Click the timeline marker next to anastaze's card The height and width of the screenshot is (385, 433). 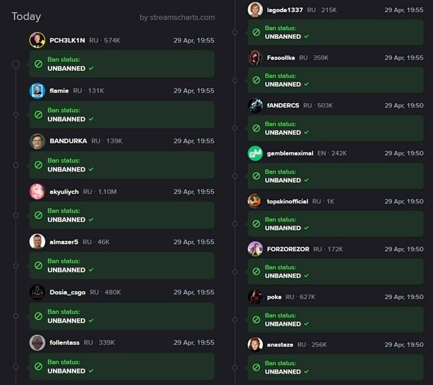pos(235,368)
